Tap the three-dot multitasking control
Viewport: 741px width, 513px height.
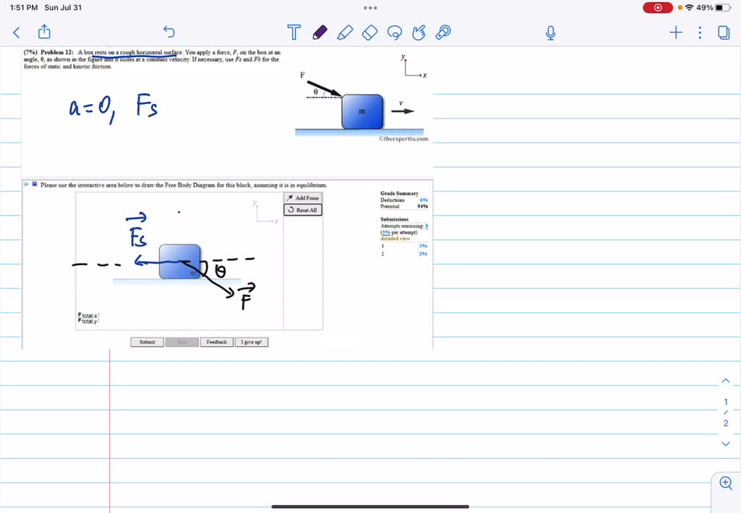[370, 7]
